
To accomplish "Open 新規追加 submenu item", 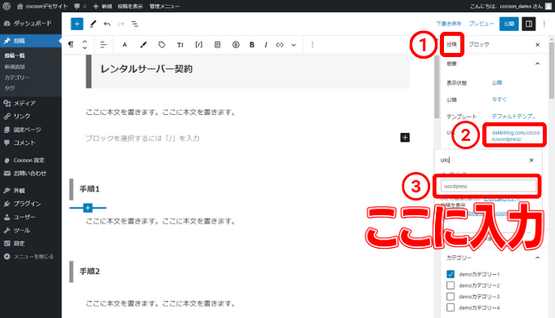I will coord(15,67).
